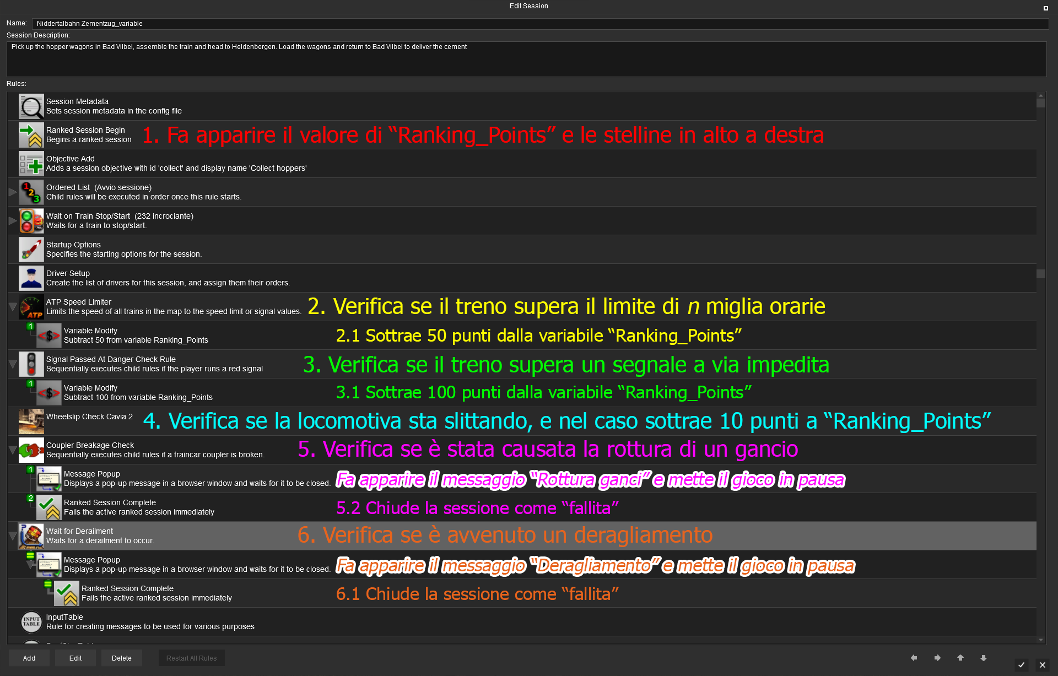Click the scrollbar down arrow of rules list
This screenshot has height=676, width=1058.
[1040, 640]
